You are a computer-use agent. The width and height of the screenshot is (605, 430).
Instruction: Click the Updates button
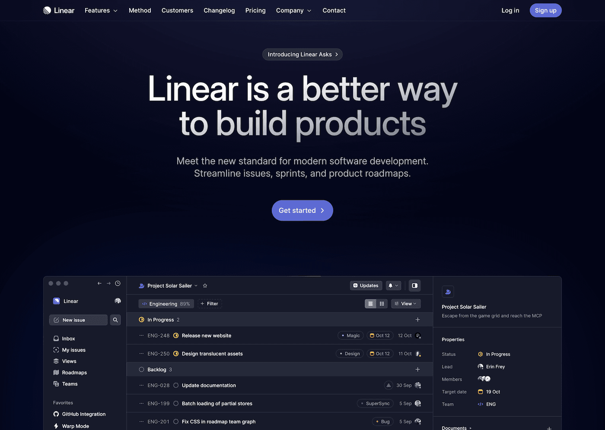pyautogui.click(x=366, y=285)
